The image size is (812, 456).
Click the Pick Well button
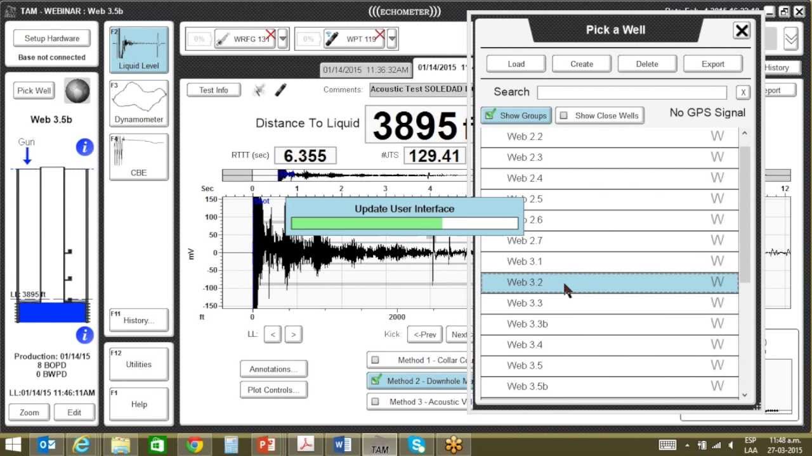[34, 91]
